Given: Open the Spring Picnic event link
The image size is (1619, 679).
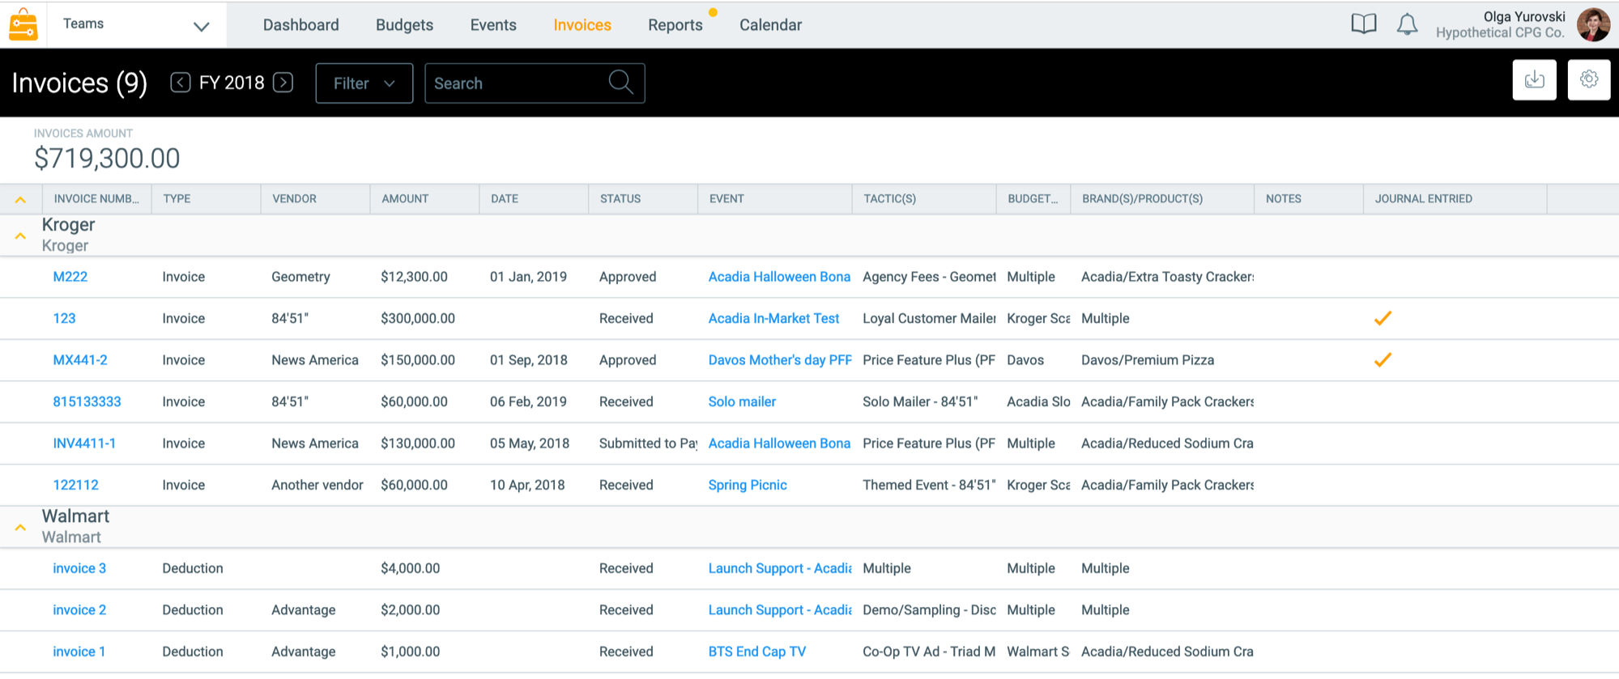Looking at the screenshot, I should coord(748,485).
